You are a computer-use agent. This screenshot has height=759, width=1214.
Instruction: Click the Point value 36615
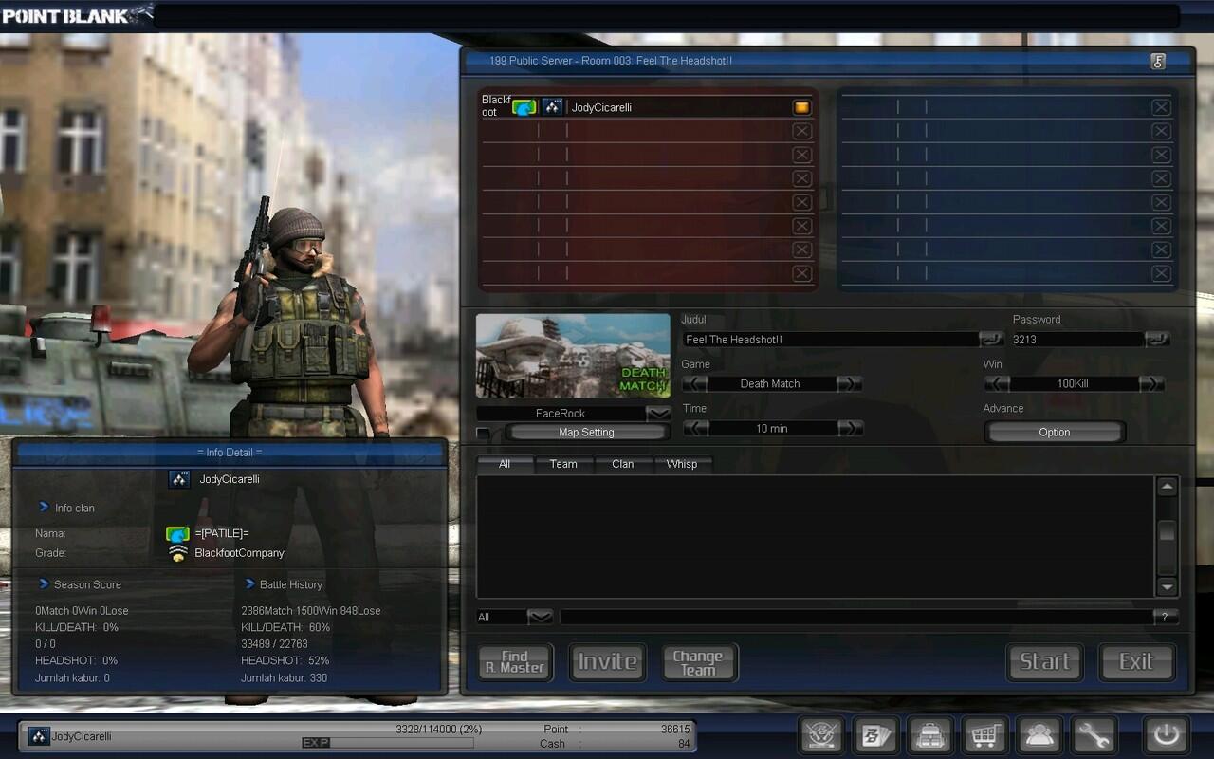[675, 730]
